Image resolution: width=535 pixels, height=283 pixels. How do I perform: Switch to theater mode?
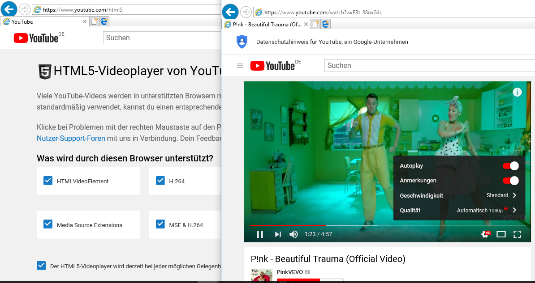coord(501,234)
